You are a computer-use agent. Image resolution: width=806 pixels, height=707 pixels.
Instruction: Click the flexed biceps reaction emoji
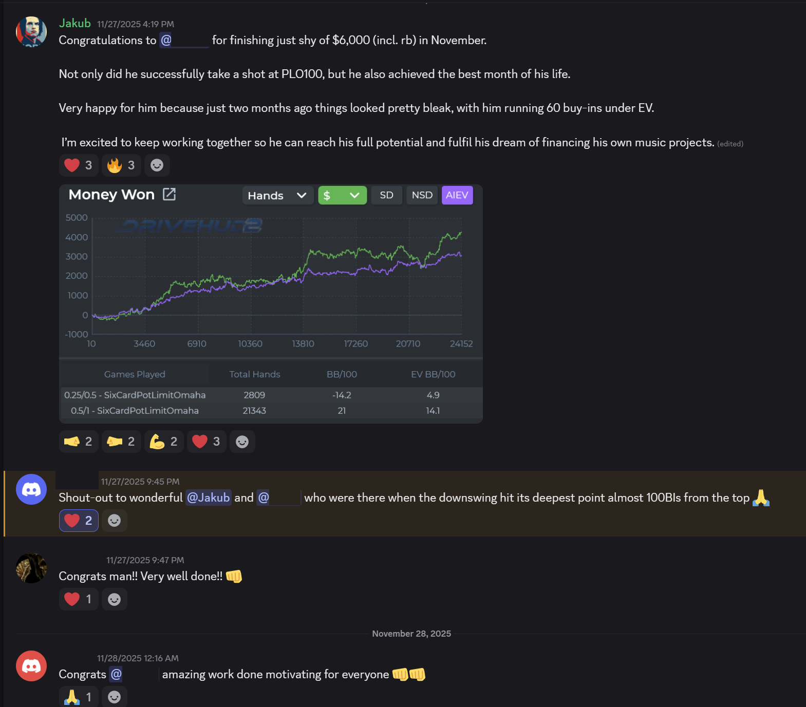163,442
